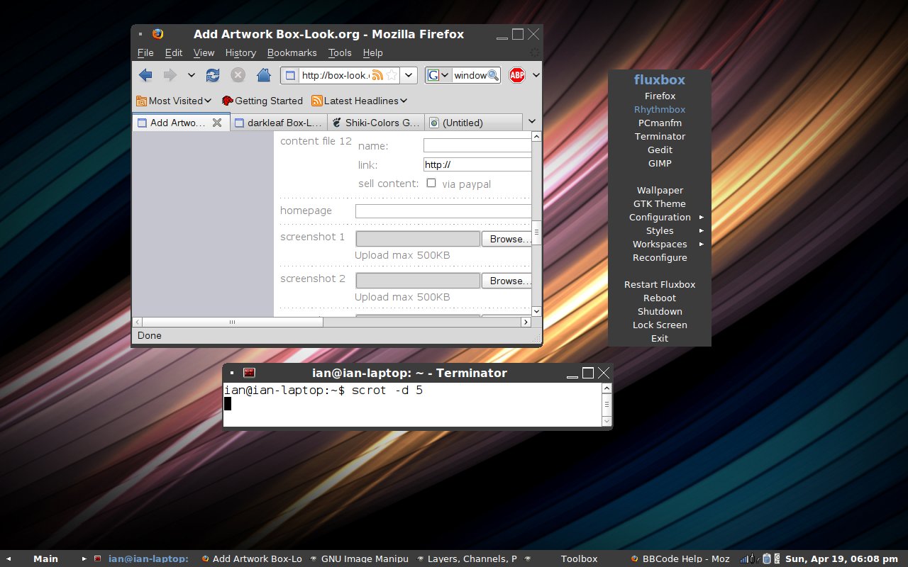908x567 pixels.
Task: Switch to next workspace with right arrow
Action: [84, 558]
